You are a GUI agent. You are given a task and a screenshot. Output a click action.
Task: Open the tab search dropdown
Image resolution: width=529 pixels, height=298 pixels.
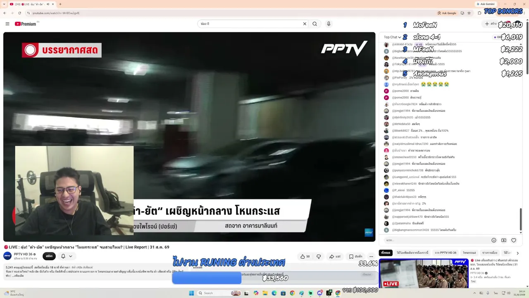[x=4, y=4]
